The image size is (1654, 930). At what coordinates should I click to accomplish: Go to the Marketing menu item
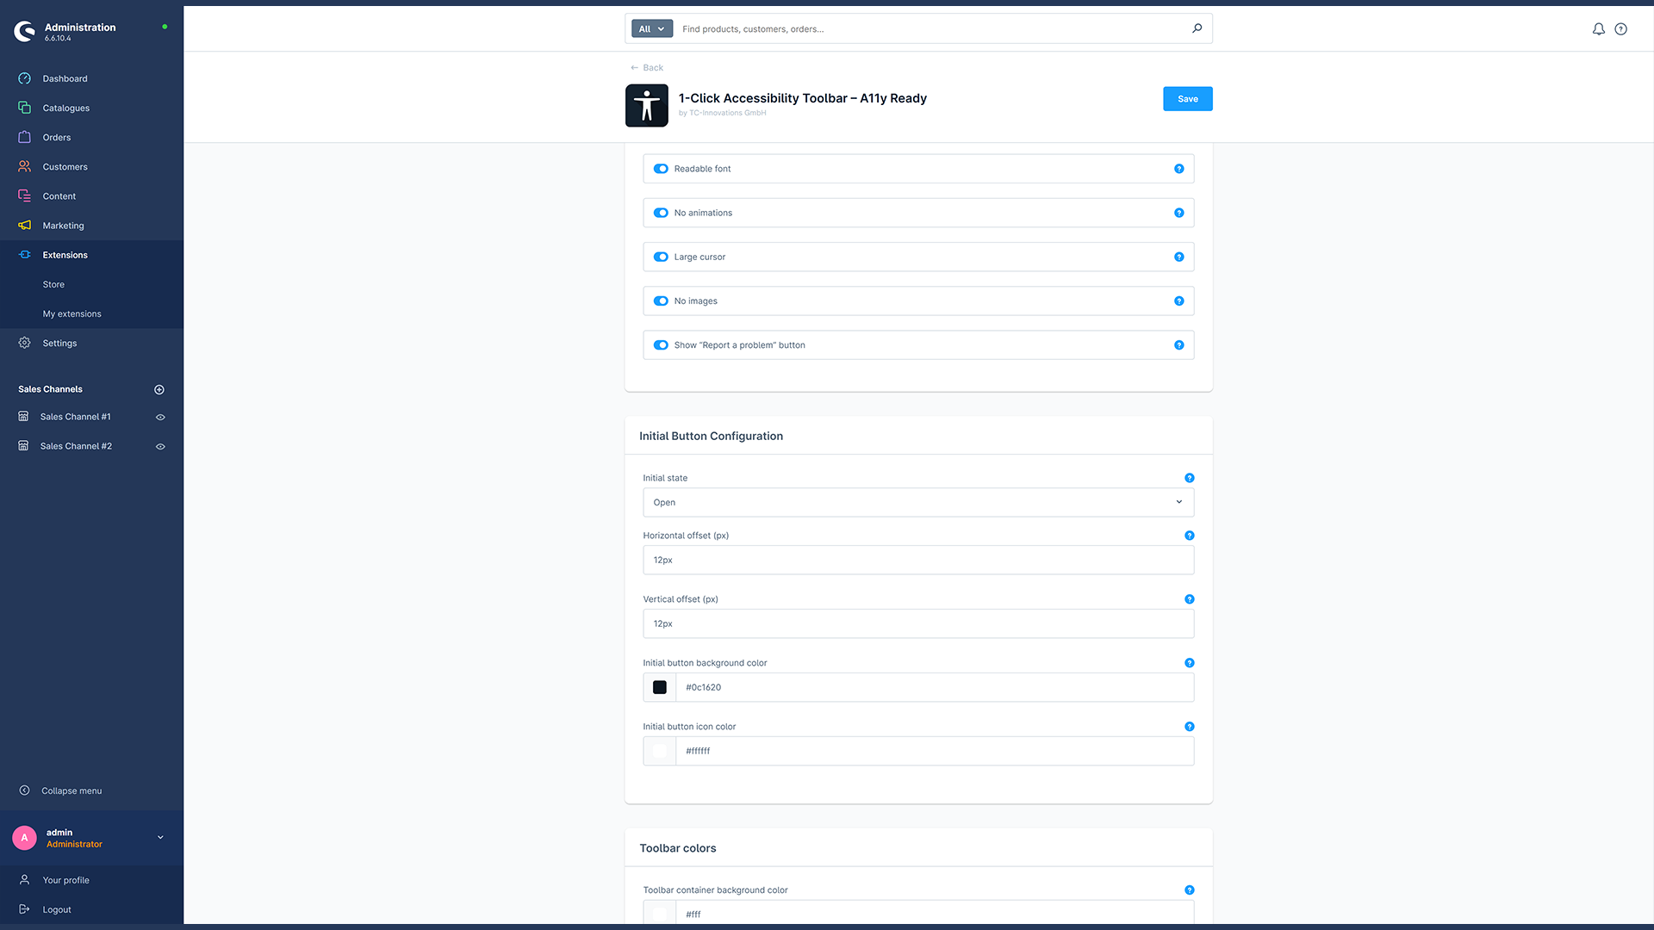[64, 226]
